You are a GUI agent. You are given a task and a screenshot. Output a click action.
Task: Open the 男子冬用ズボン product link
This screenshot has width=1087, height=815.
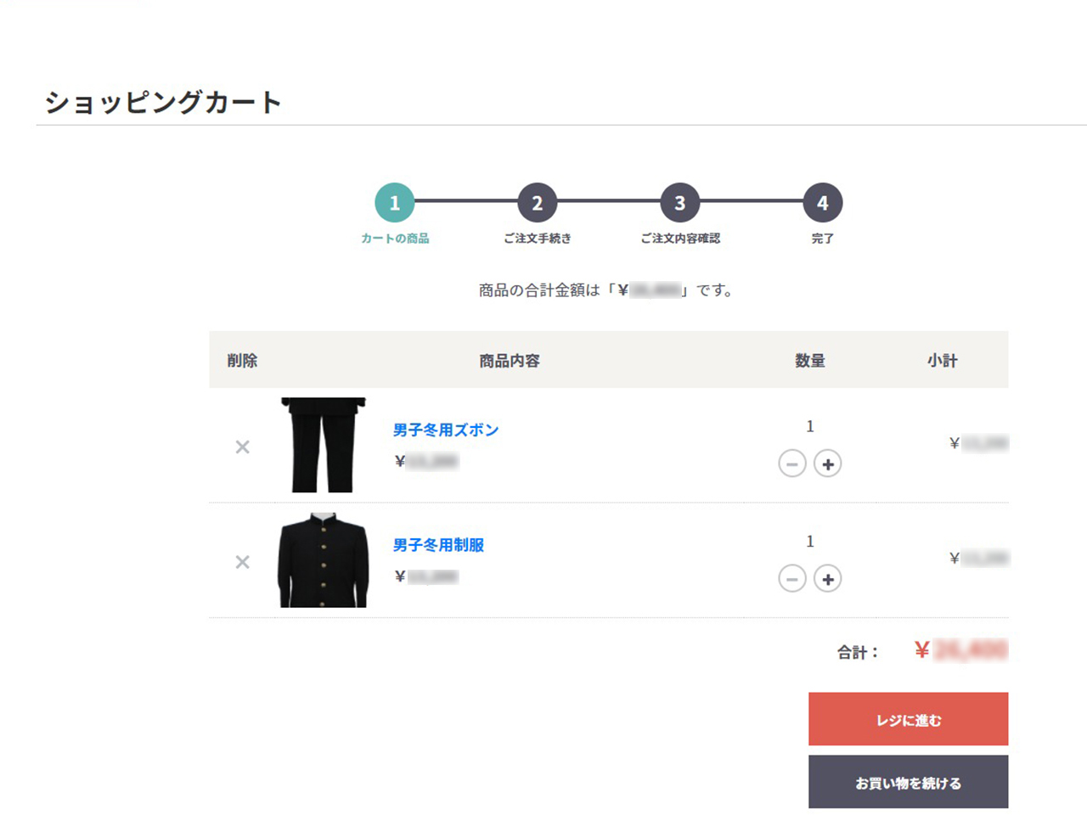pos(446,430)
